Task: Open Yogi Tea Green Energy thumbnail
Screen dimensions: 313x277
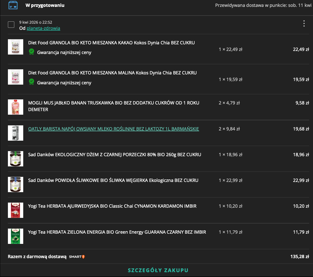Action: pos(16,236)
